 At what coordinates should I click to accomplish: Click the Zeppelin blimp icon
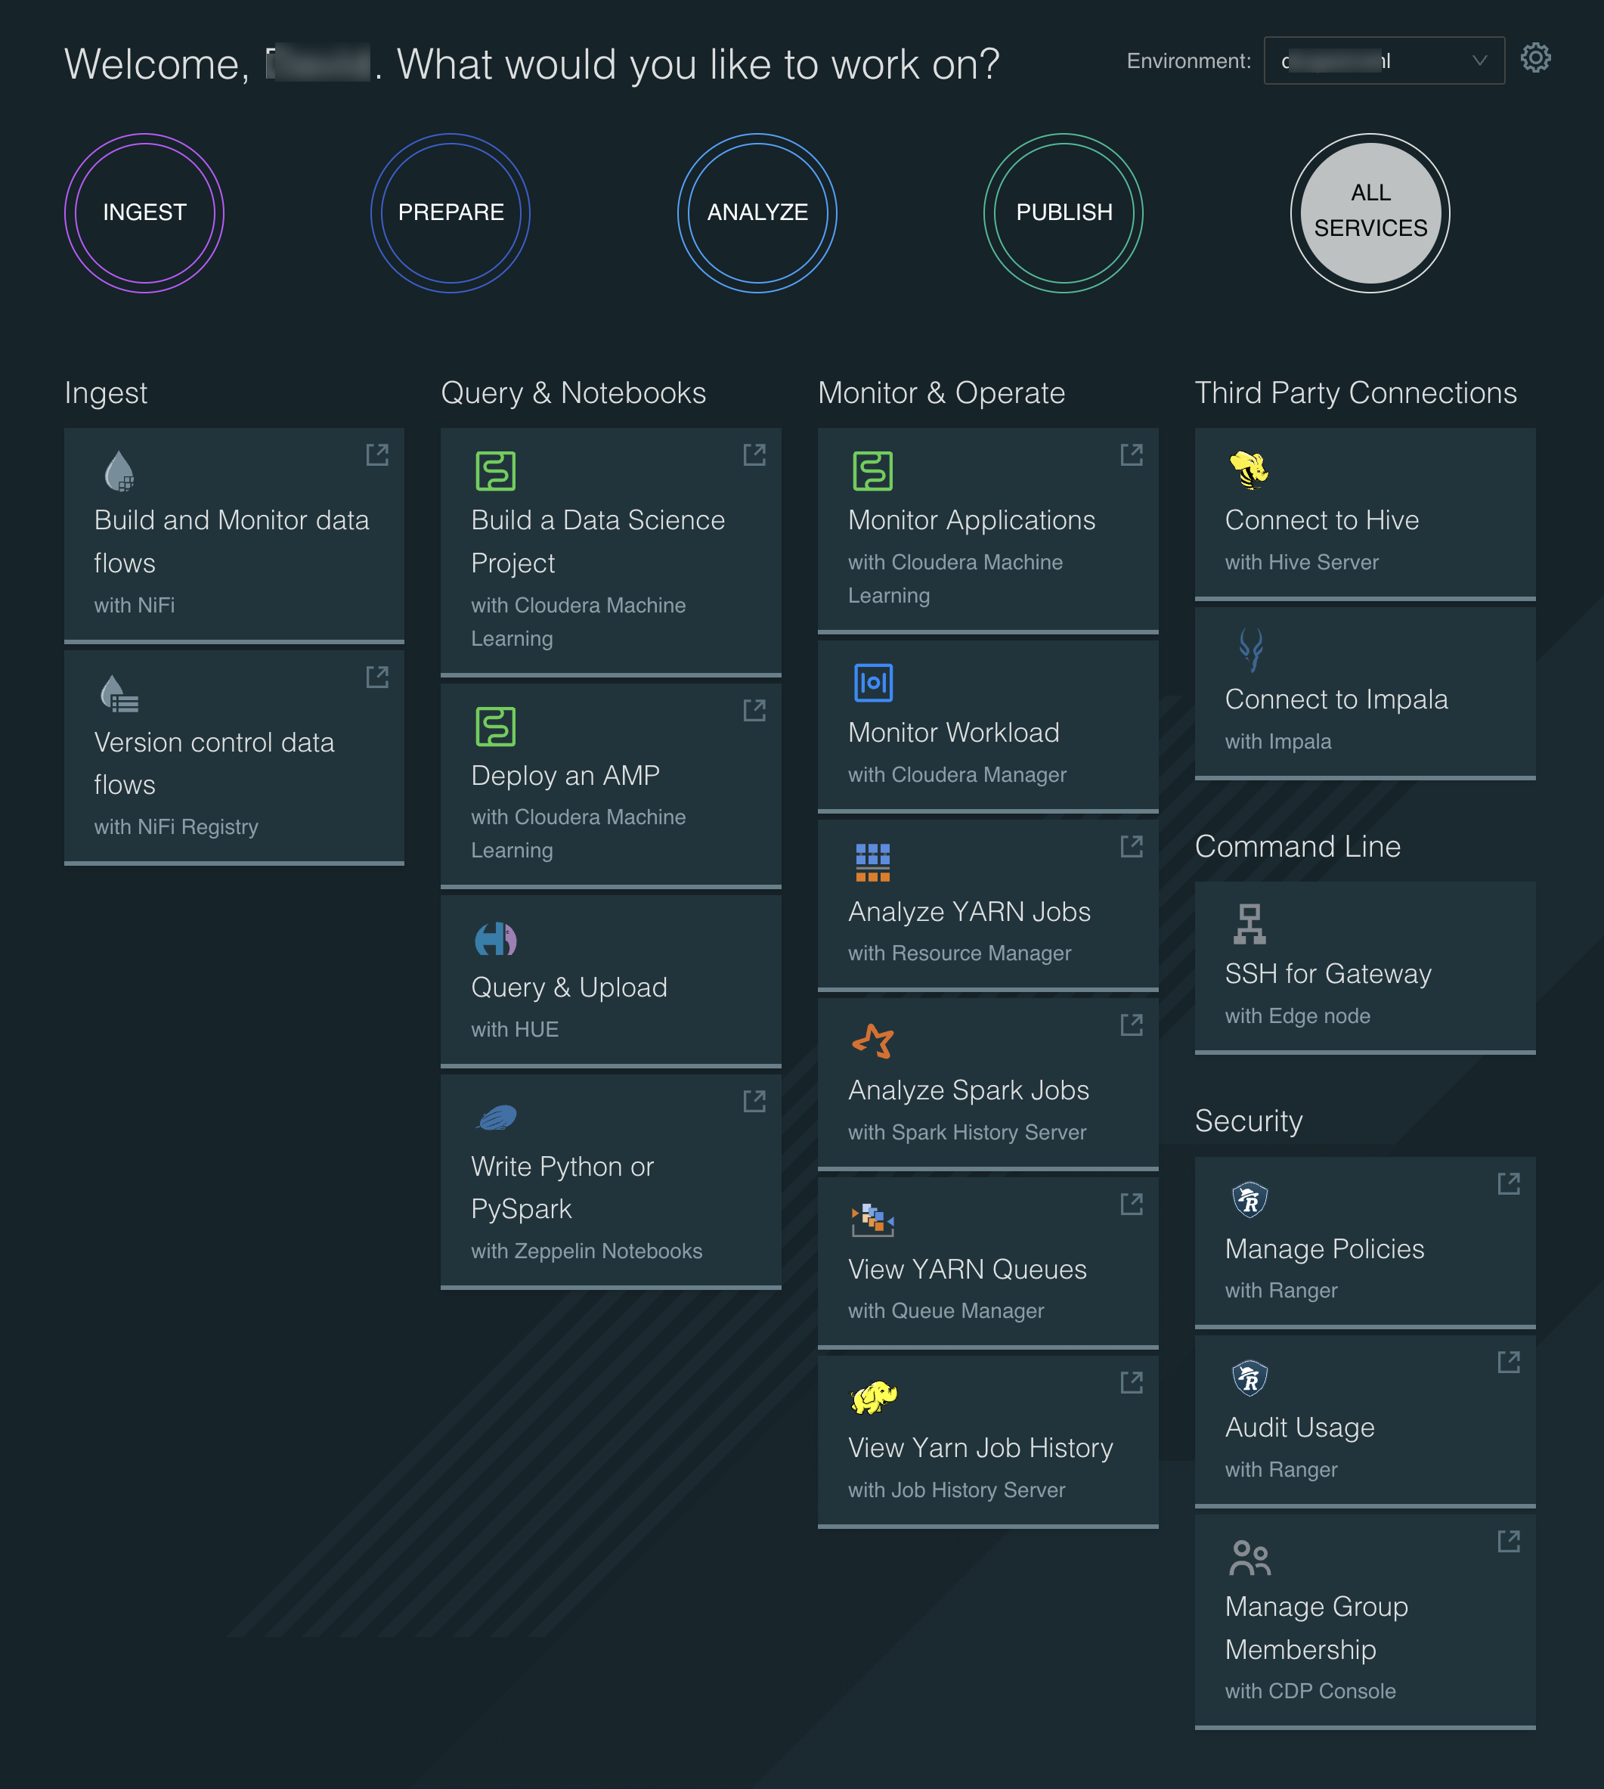point(496,1118)
